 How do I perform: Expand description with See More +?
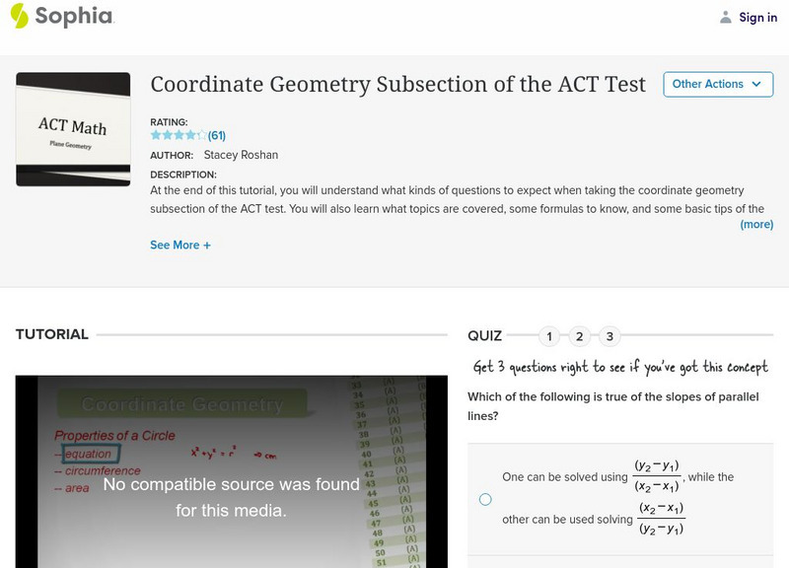180,245
